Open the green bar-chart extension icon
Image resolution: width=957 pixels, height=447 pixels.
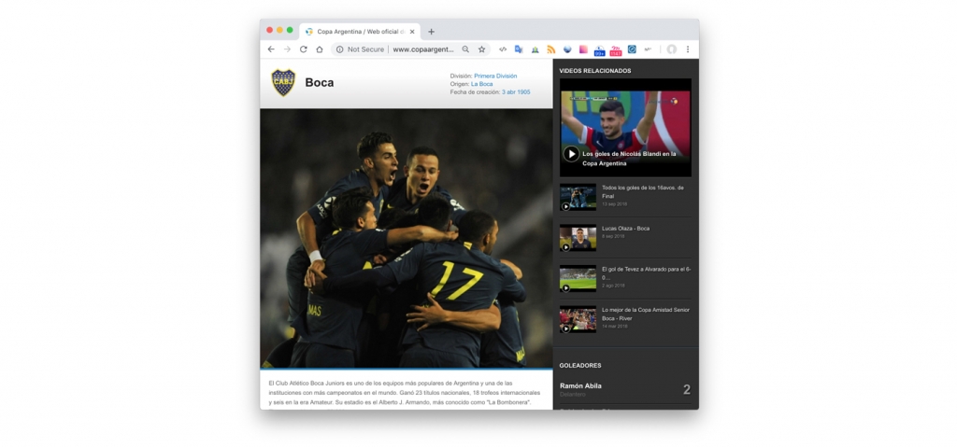[x=535, y=49]
